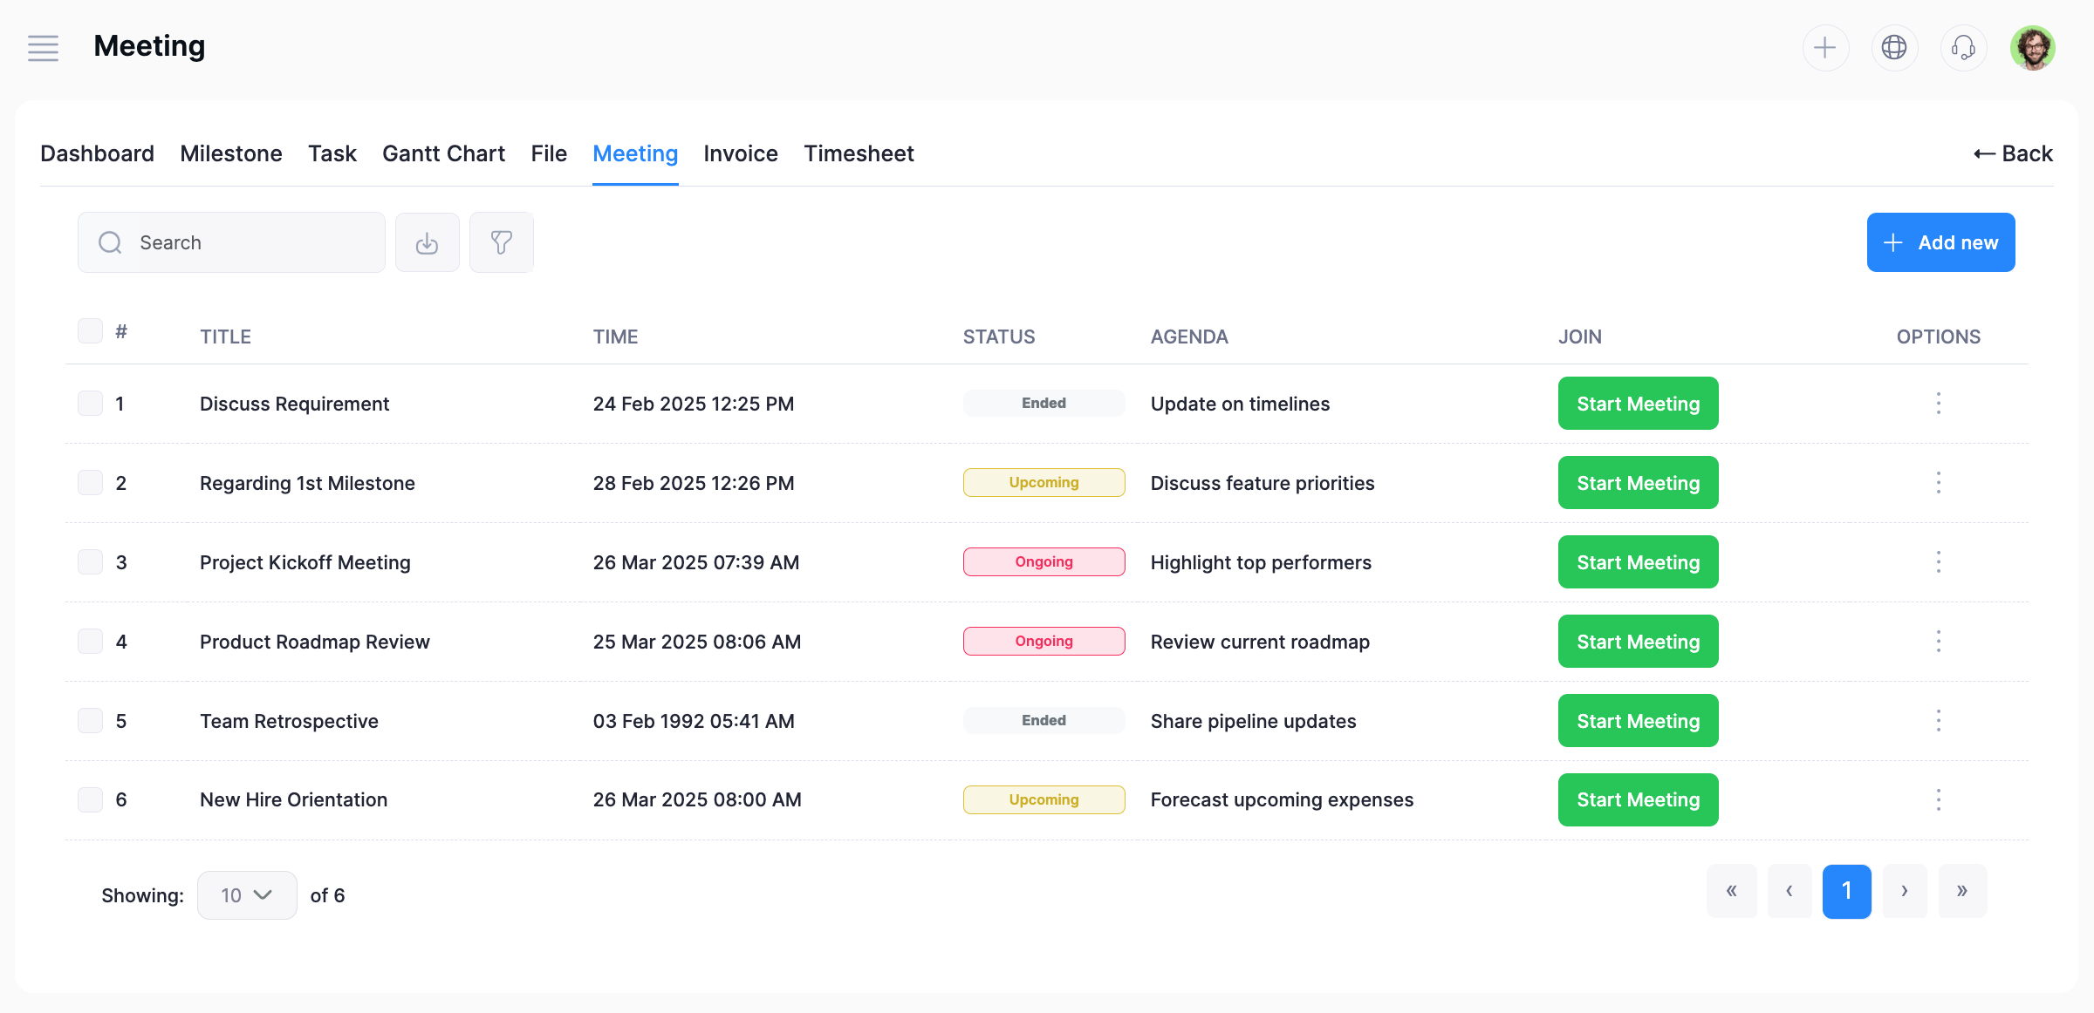Switch to the Gantt Chart tab
2094x1013 pixels.
pyautogui.click(x=443, y=153)
